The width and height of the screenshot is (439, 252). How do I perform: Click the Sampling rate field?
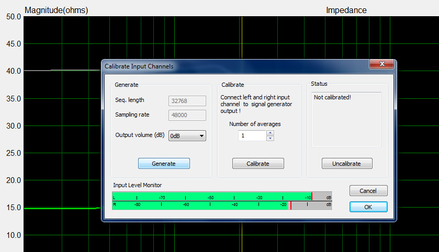click(x=187, y=115)
